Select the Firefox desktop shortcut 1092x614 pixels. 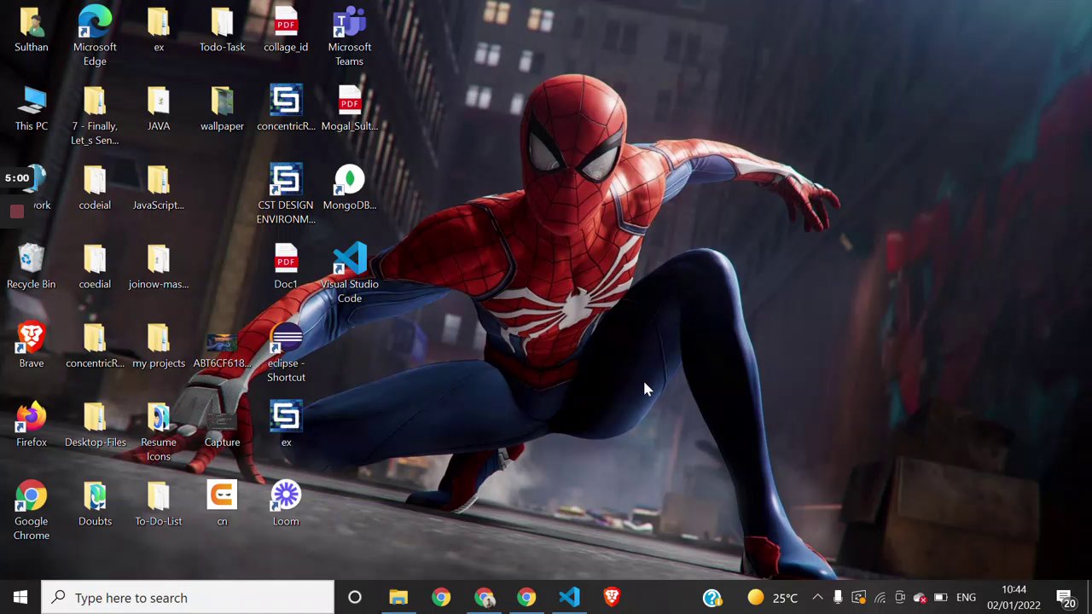32,426
